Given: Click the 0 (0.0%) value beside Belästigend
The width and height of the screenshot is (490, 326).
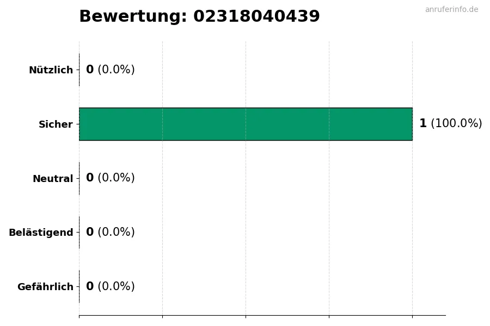Looking at the screenshot, I should (x=110, y=233).
